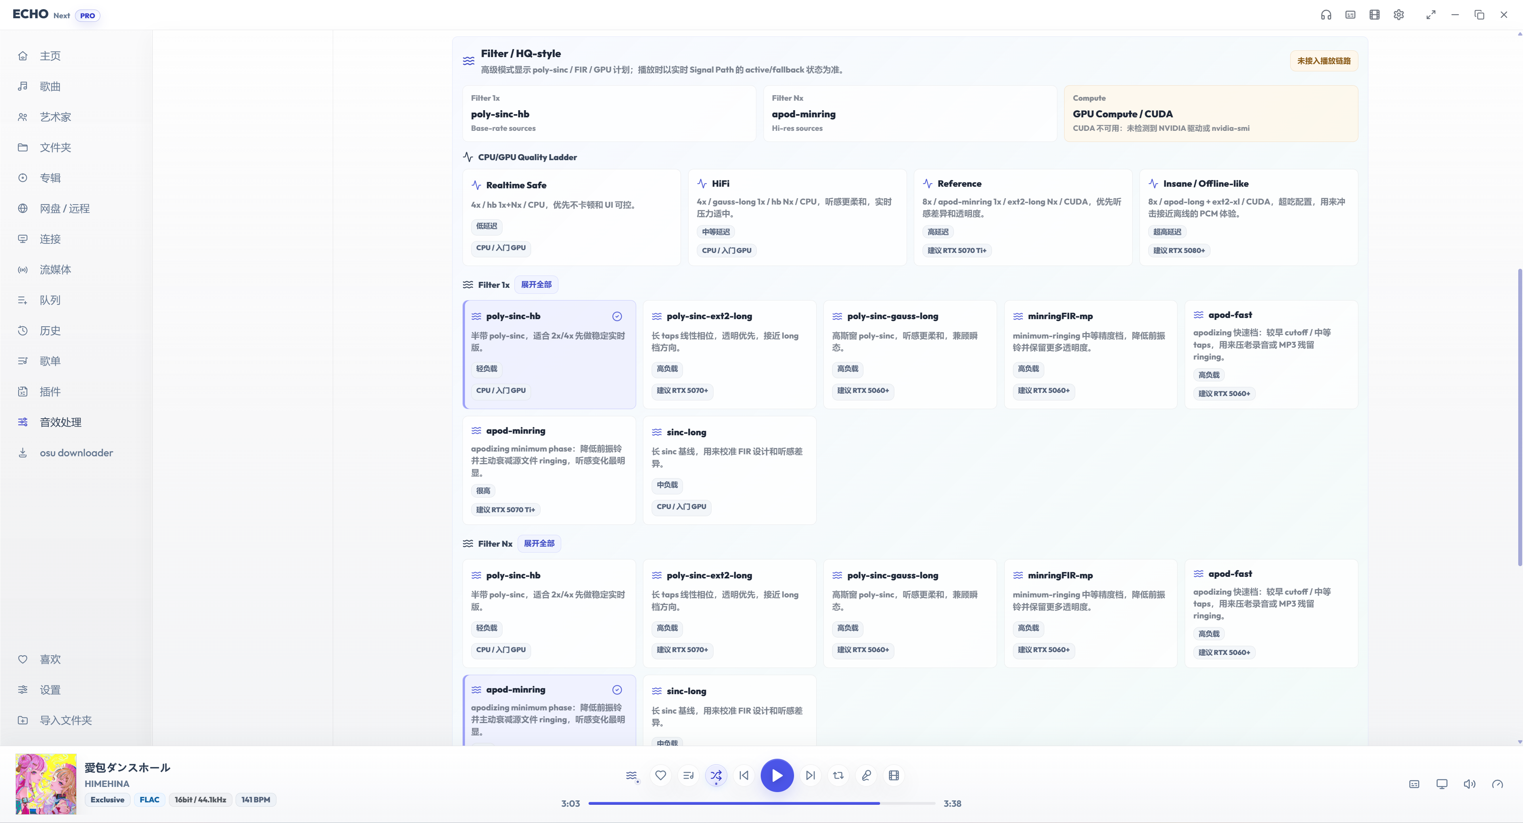Apply the Insane / Offline-like preset
Image resolution: width=1523 pixels, height=823 pixels.
(x=1249, y=217)
